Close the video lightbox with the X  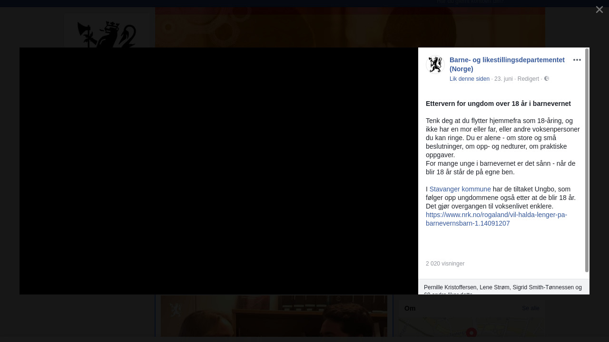[x=599, y=9]
